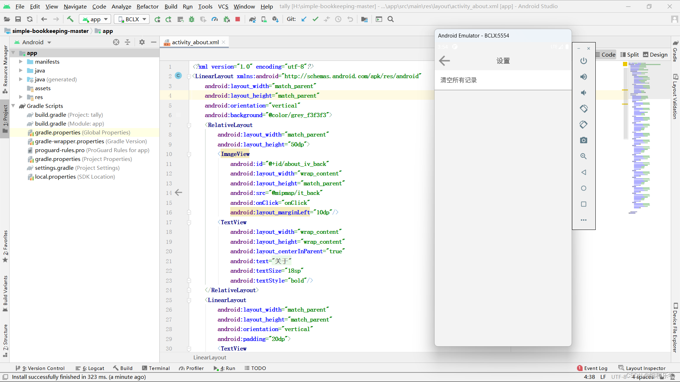Close the activity_about.xml tab
Image resolution: width=680 pixels, height=382 pixels.
pos(223,42)
